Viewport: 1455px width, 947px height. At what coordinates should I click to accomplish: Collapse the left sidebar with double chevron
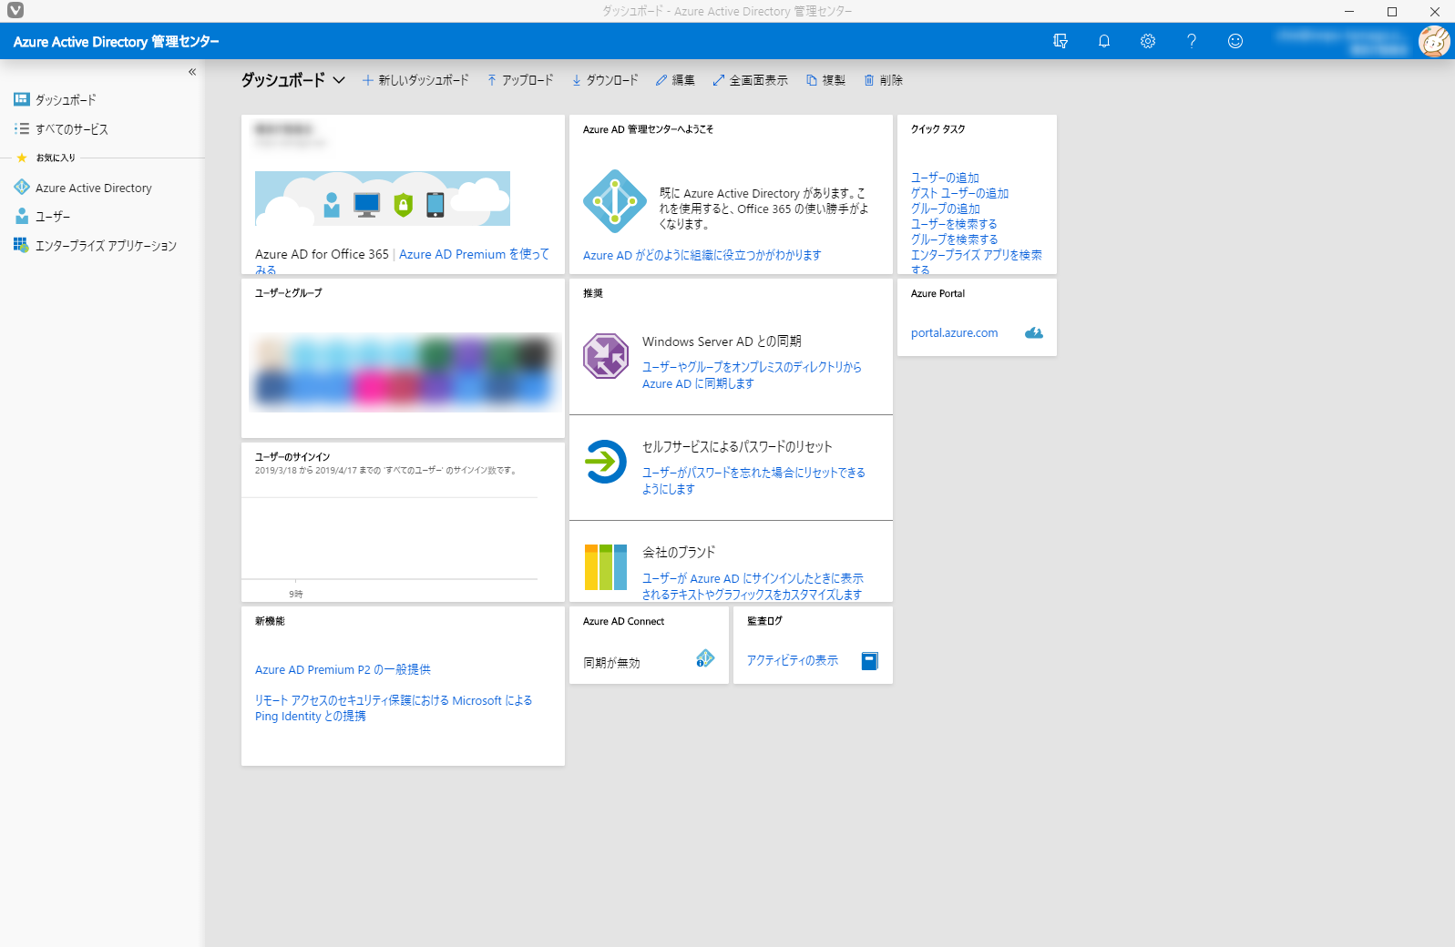point(192,72)
